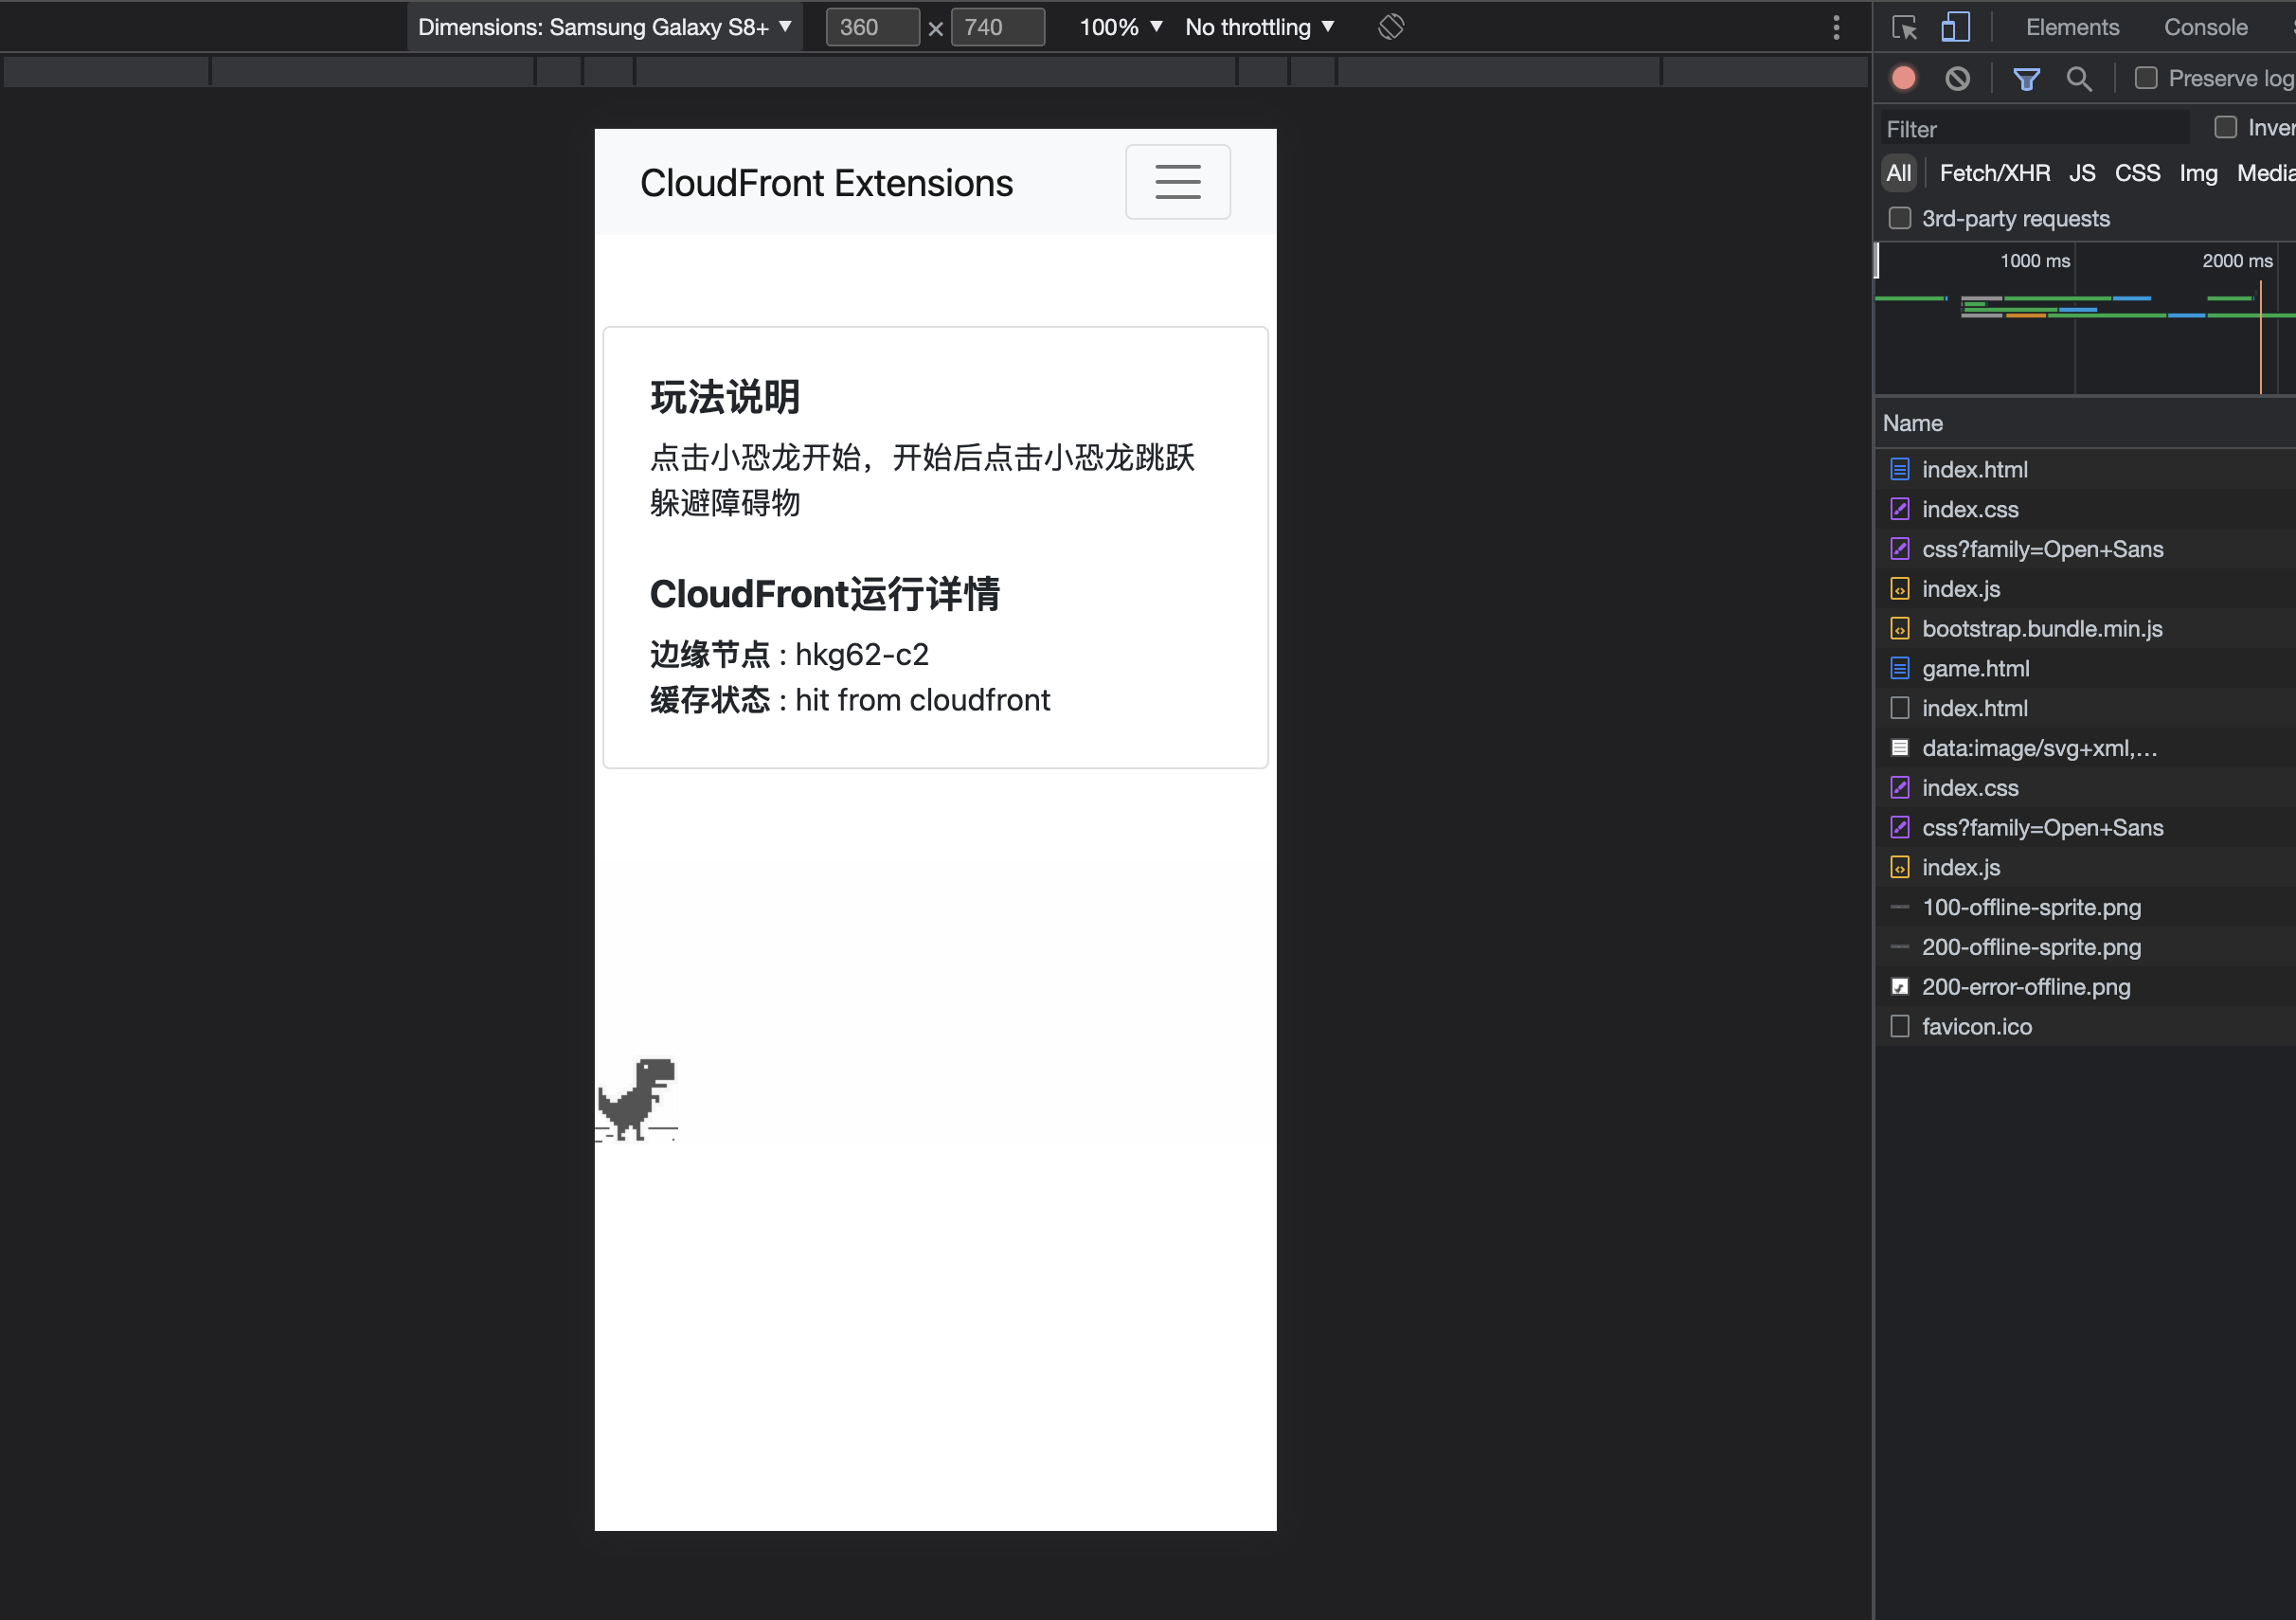Select the game.html request

click(x=2086, y=668)
